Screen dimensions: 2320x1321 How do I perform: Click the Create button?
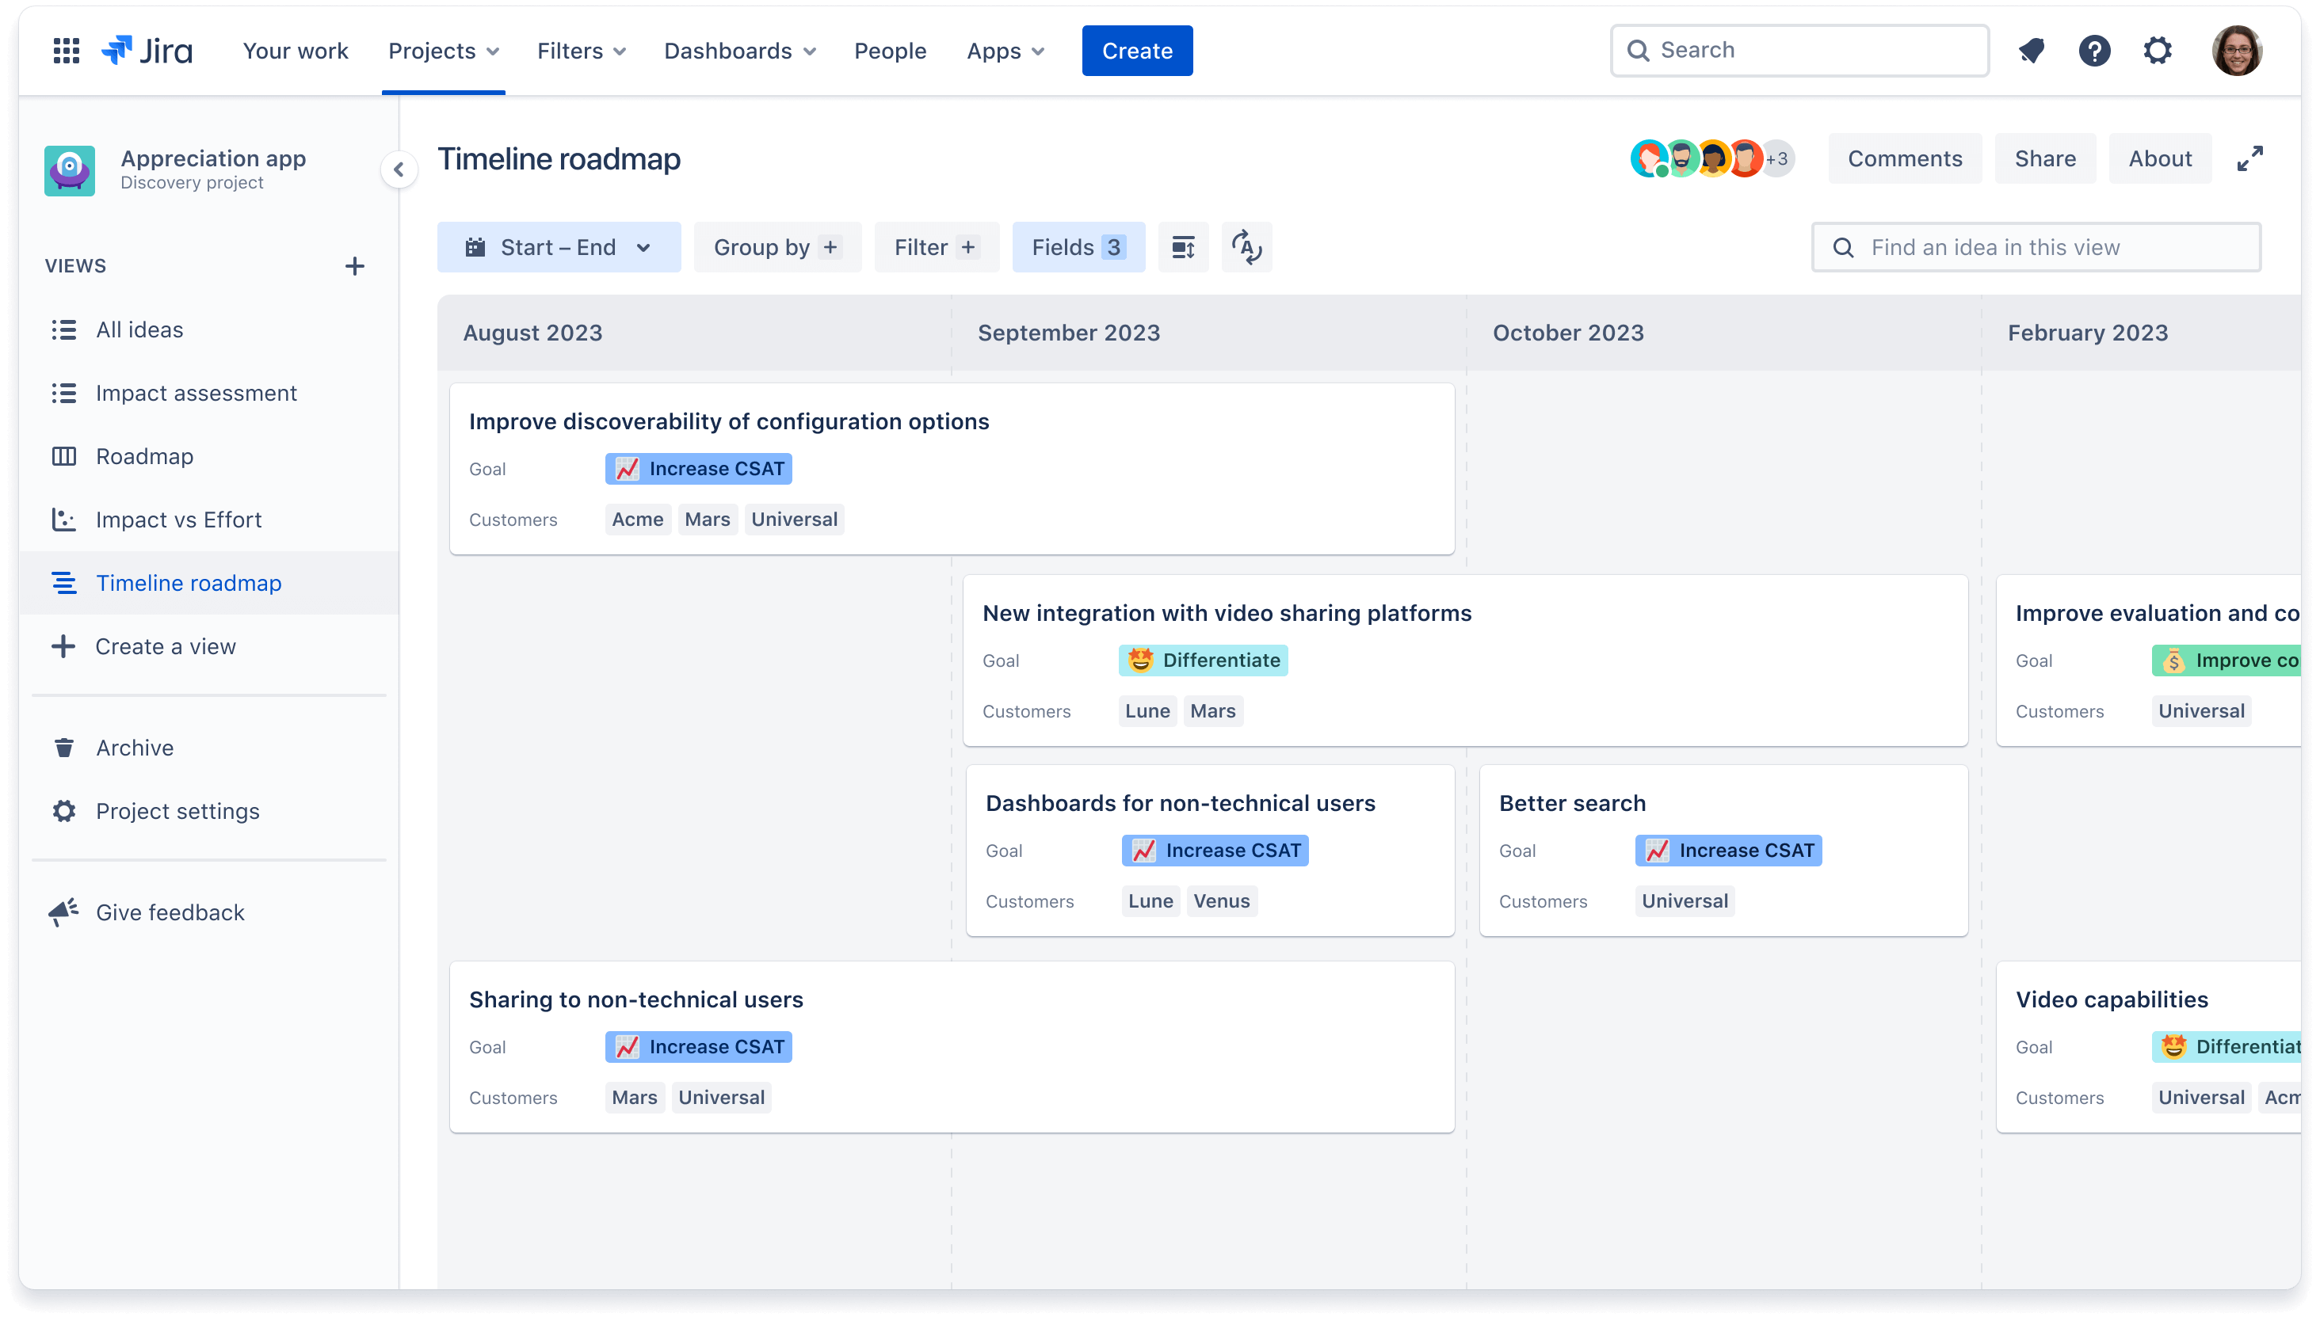click(1136, 51)
